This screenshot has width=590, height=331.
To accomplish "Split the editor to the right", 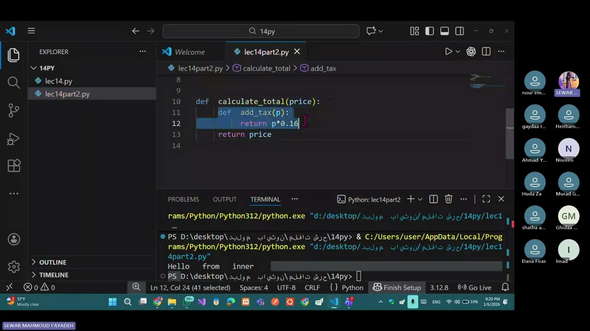I will [x=486, y=51].
